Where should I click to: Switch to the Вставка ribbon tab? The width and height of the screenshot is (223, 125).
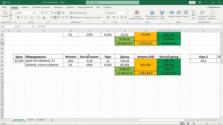click(25, 7)
